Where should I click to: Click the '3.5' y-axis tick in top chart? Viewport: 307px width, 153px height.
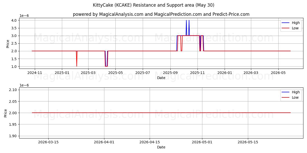(x=14, y=28)
